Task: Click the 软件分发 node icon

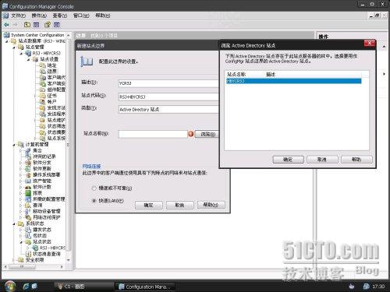Action: click(x=28, y=163)
